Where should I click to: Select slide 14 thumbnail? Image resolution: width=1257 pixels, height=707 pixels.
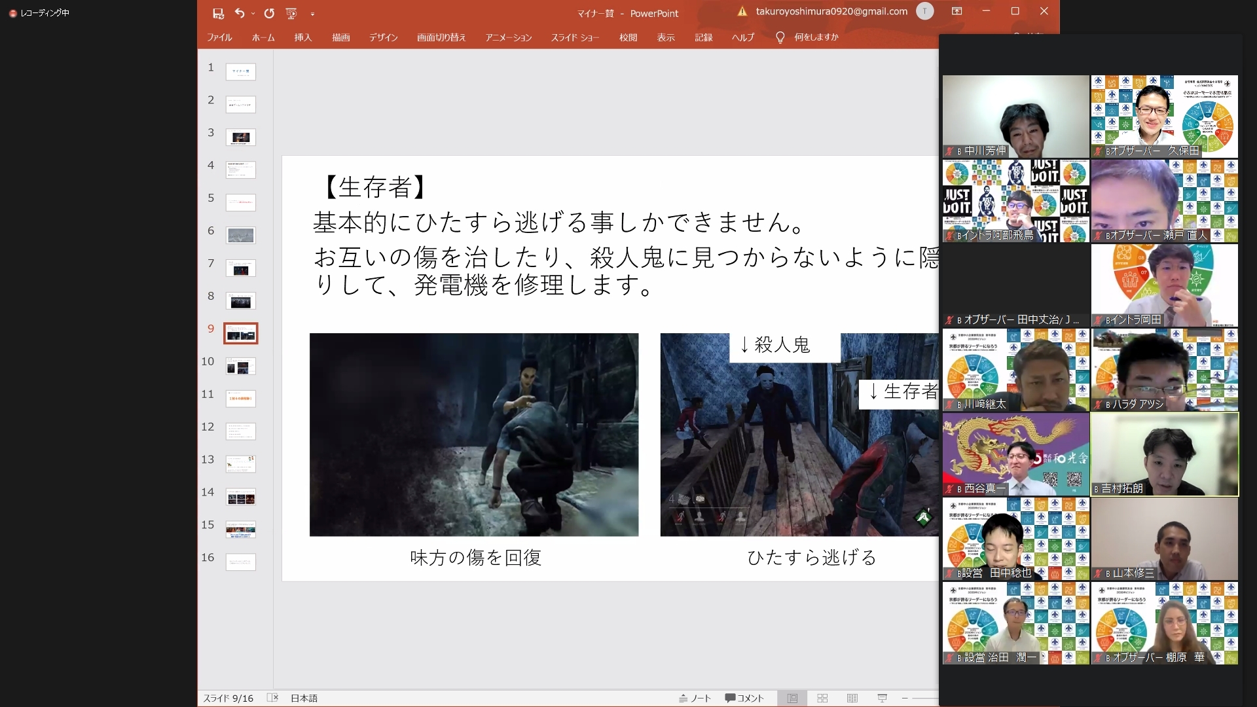(x=241, y=496)
